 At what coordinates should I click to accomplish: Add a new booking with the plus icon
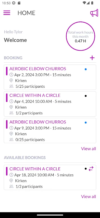coord(92,58)
